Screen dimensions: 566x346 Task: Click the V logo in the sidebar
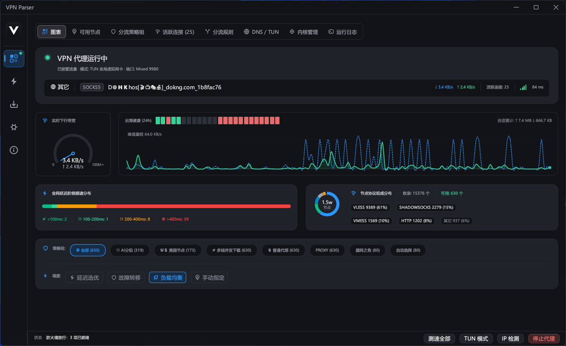pos(14,30)
